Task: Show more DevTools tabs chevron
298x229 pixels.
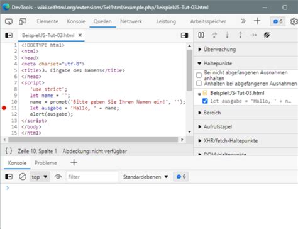Action: [x=243, y=21]
